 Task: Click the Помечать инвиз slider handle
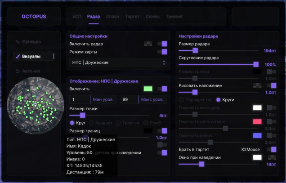(210, 142)
